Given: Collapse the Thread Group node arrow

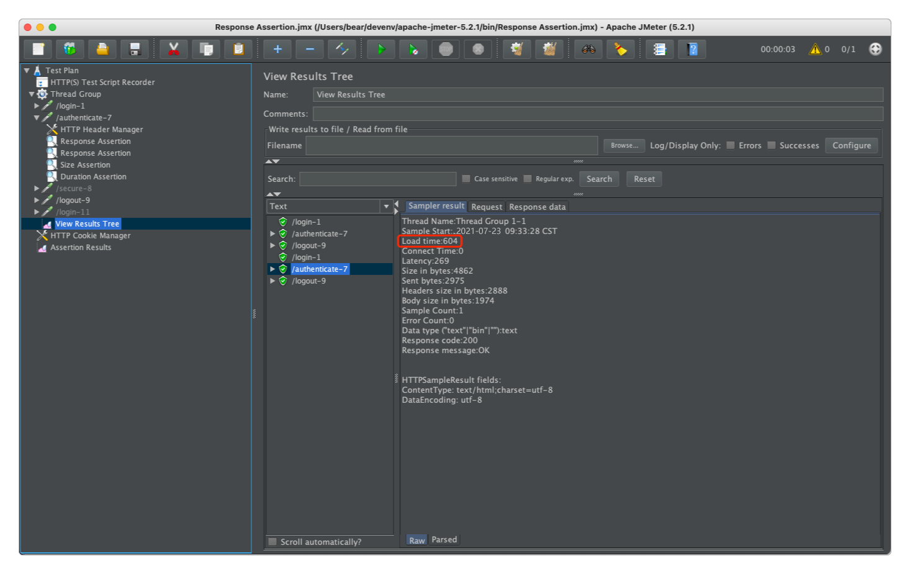Looking at the screenshot, I should pos(32,94).
